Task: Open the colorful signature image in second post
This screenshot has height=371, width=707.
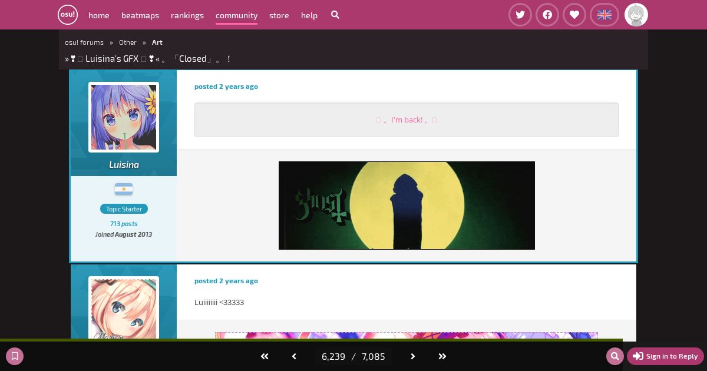Action: click(x=407, y=336)
